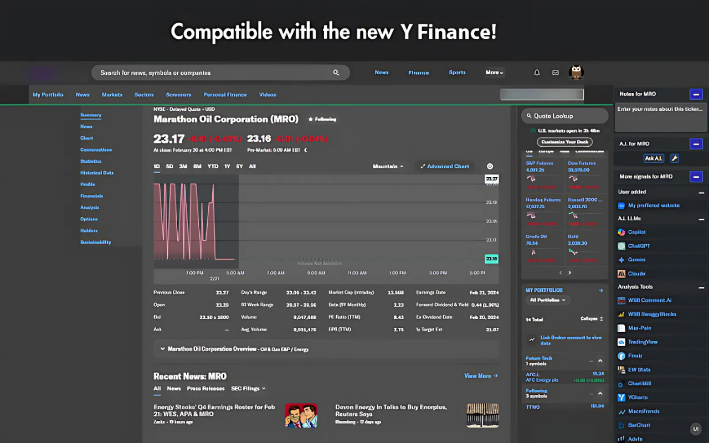Collapse the Notes for MRO panel
709x443 pixels.
(x=696, y=94)
